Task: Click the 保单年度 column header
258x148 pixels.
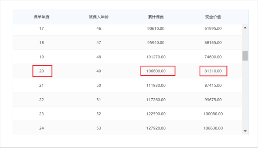Action: click(x=42, y=17)
